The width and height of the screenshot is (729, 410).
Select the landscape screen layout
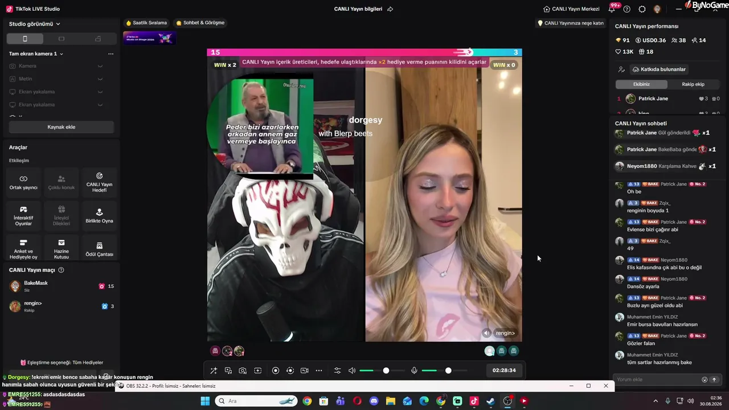(x=62, y=39)
